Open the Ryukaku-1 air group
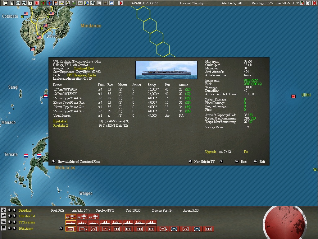This screenshot has width=318, height=239. coord(61,121)
